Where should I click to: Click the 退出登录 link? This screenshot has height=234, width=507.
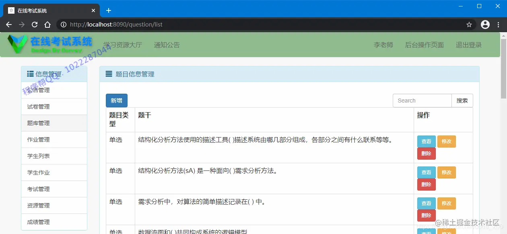click(x=468, y=45)
